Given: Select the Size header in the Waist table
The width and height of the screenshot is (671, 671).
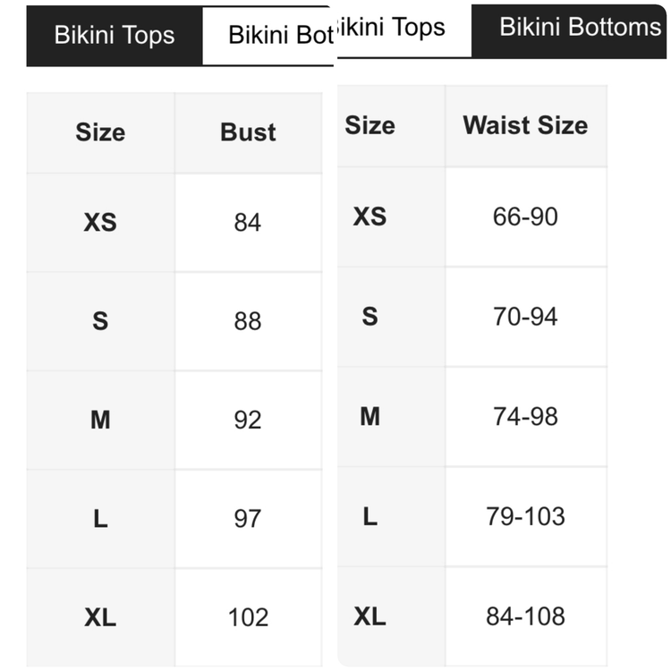Looking at the screenshot, I should point(369,125).
